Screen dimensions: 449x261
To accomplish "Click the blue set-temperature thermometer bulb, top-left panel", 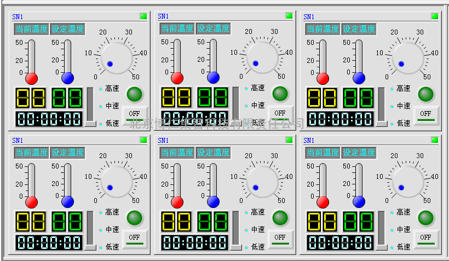I will coord(67,78).
